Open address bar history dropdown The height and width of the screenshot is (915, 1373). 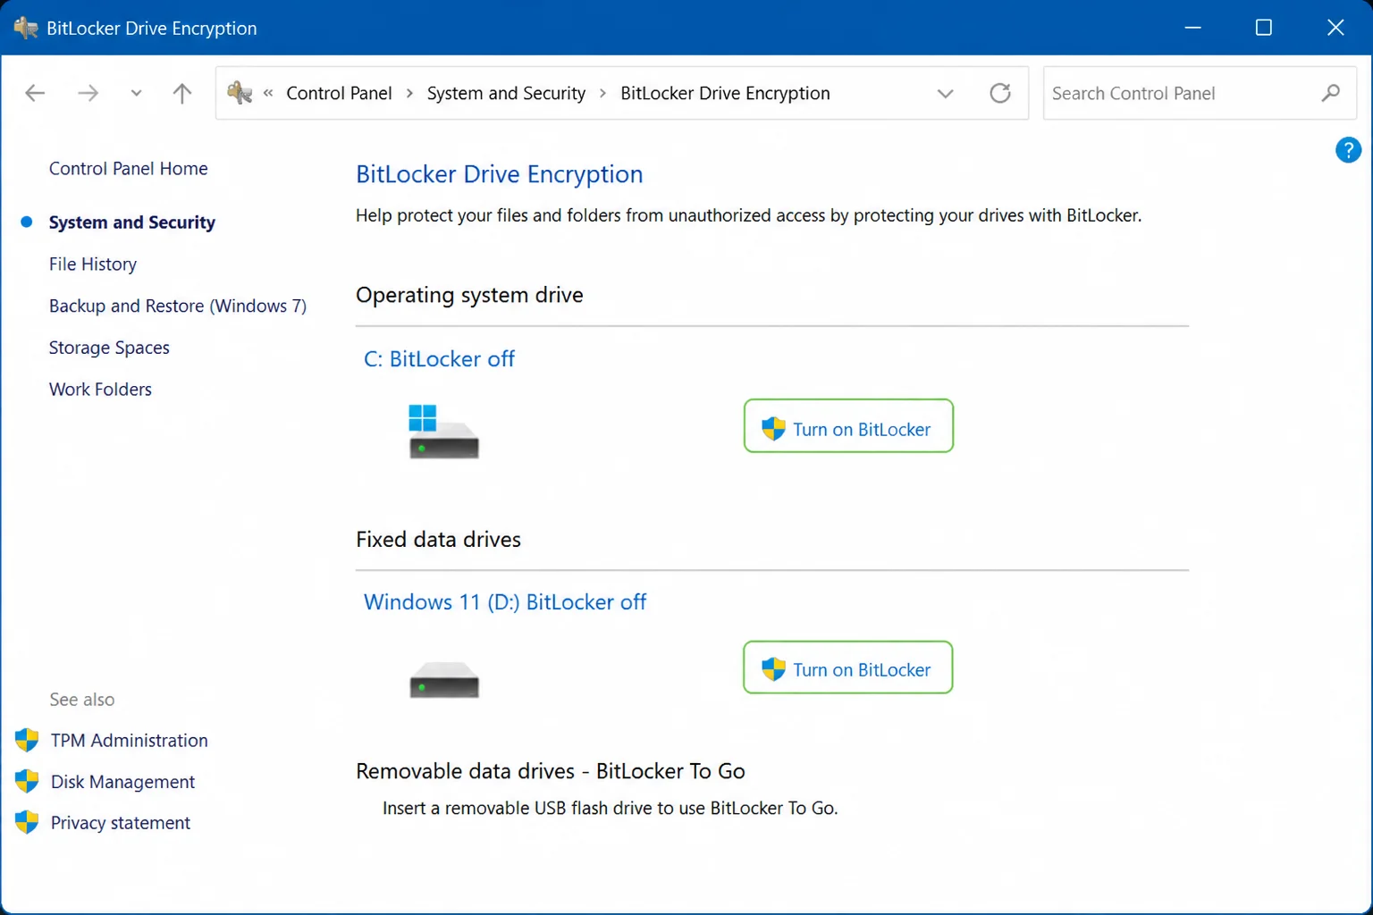pyautogui.click(x=945, y=93)
